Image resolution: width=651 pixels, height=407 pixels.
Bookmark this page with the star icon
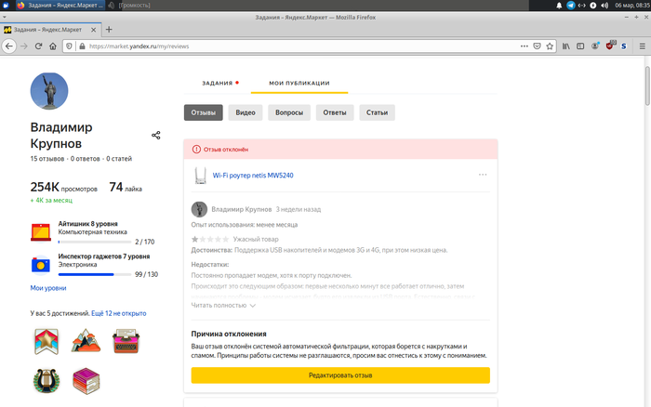click(550, 46)
